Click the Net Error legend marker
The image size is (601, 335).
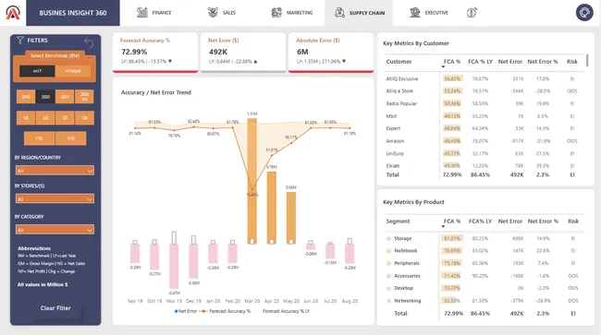pos(177,311)
